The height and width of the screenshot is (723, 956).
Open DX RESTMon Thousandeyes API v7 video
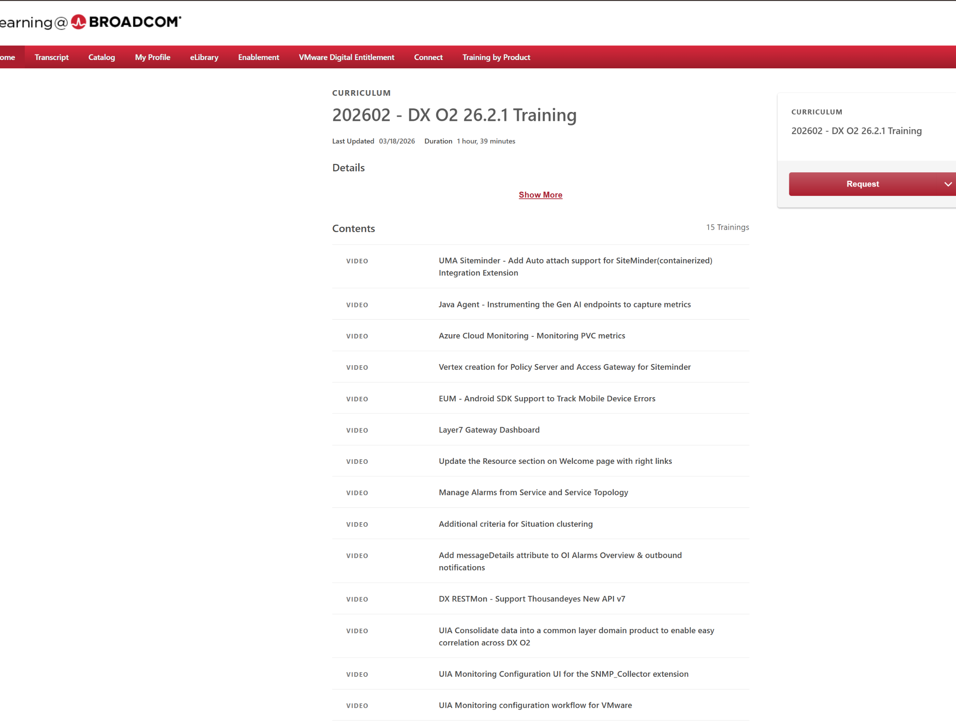[x=532, y=599]
